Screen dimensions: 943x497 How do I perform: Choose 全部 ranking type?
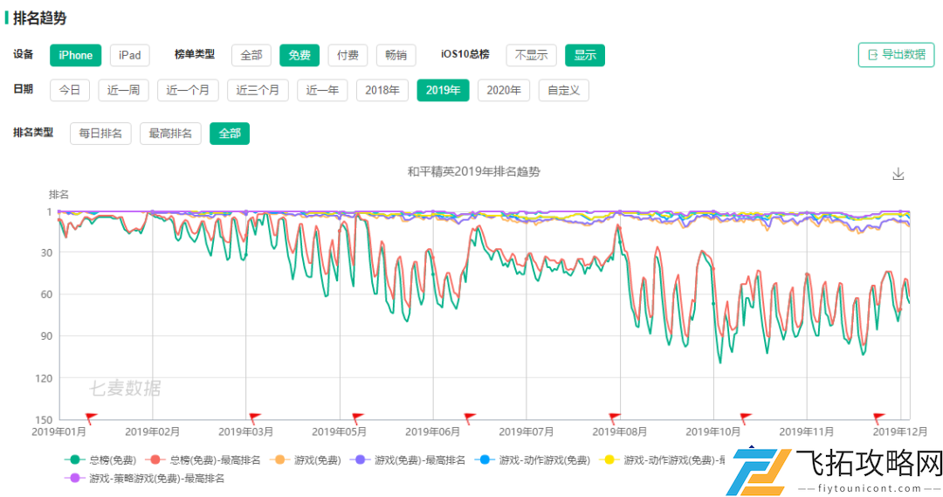(x=229, y=134)
